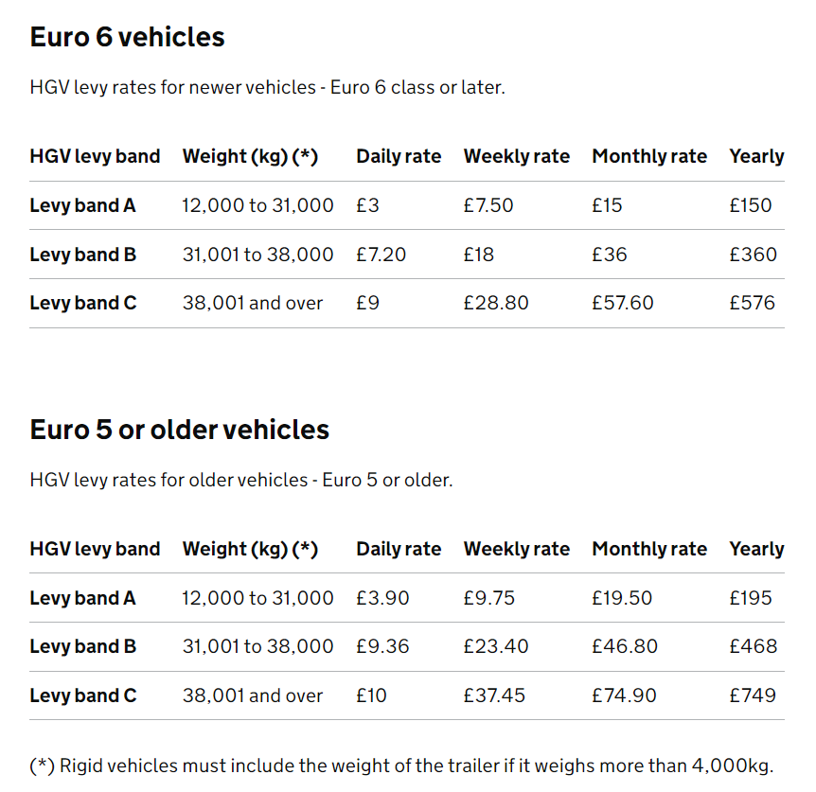This screenshot has height=792, width=816.
Task: Select the £749 yearly value
Action: [753, 695]
